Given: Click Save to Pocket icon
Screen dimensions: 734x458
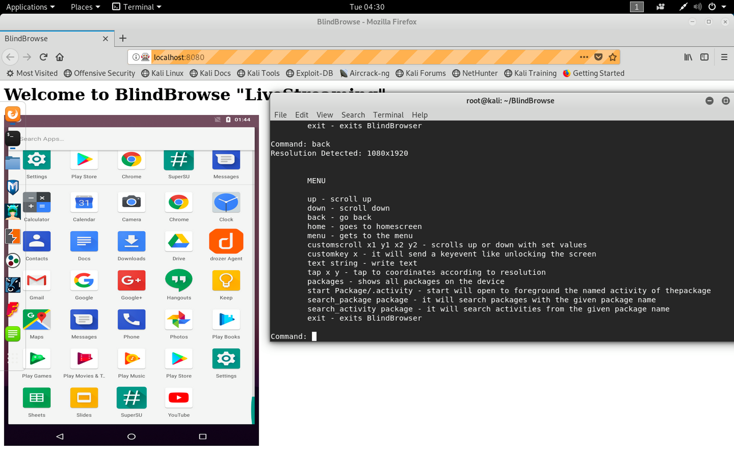Looking at the screenshot, I should coord(598,57).
